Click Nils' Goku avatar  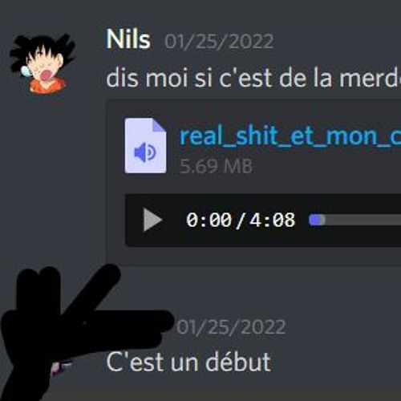click(x=43, y=63)
